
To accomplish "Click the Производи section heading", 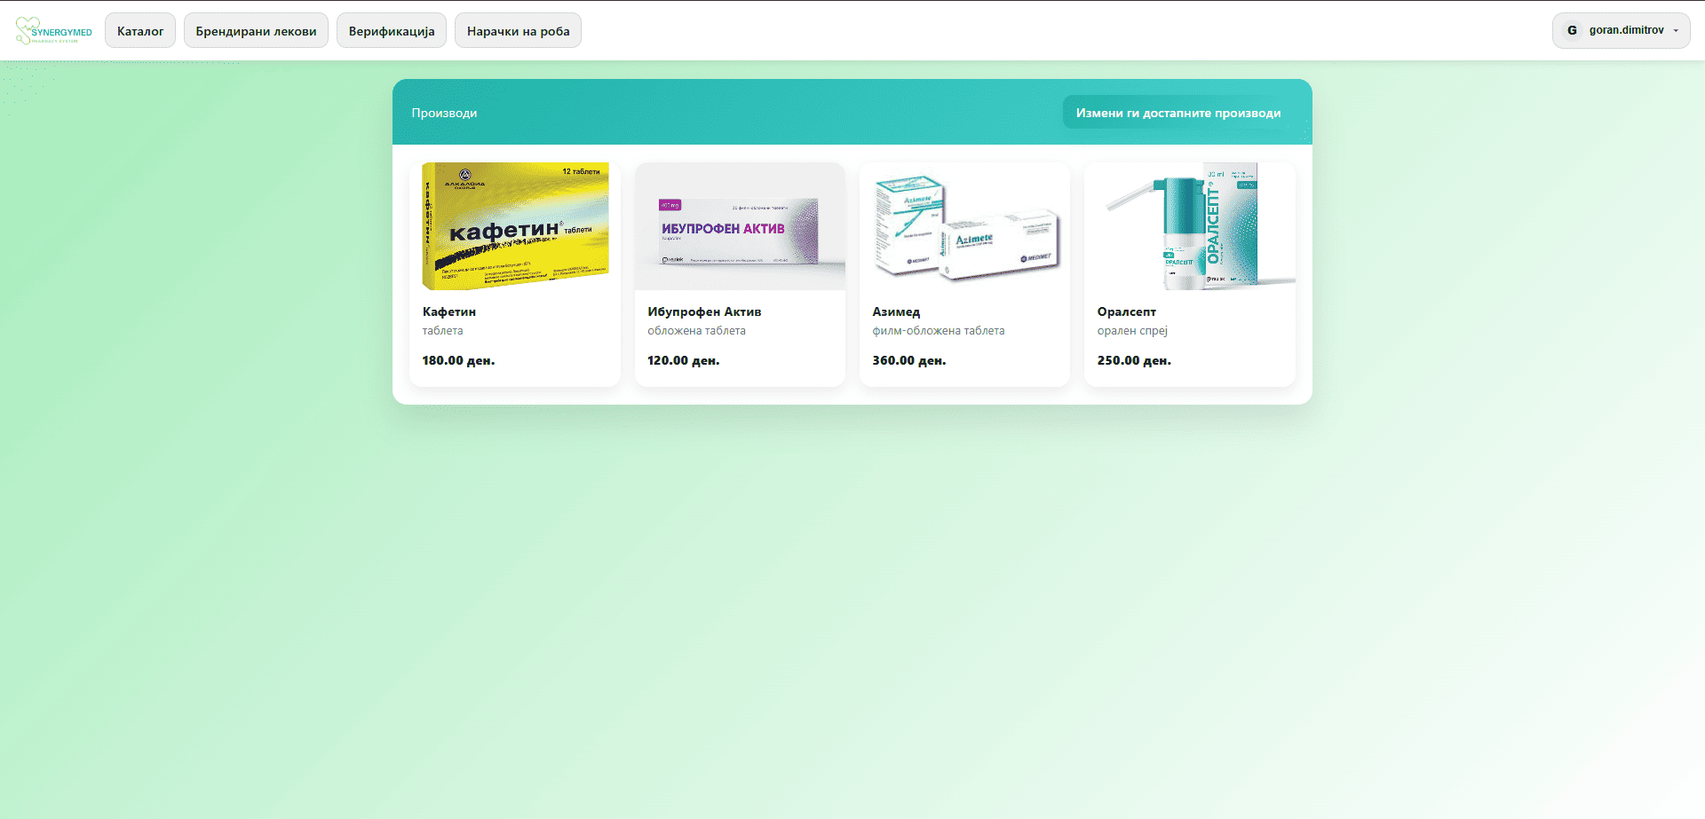I will tap(444, 113).
